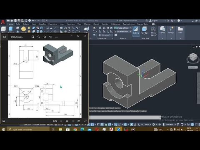Click the Open folder icon in quick access
This screenshot has width=200, height=150.
point(12,21)
